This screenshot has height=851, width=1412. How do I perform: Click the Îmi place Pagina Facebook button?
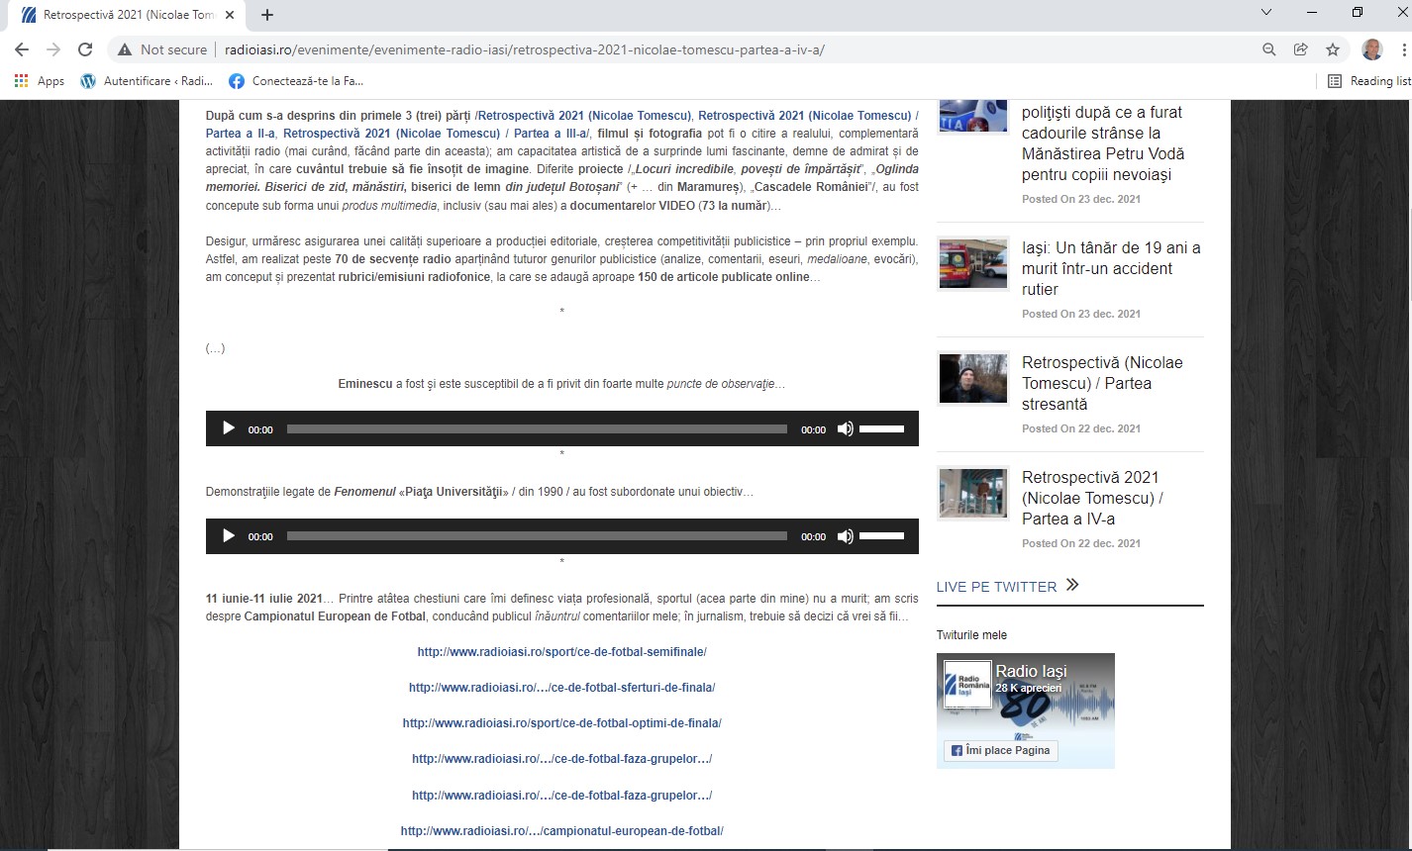[1001, 751]
